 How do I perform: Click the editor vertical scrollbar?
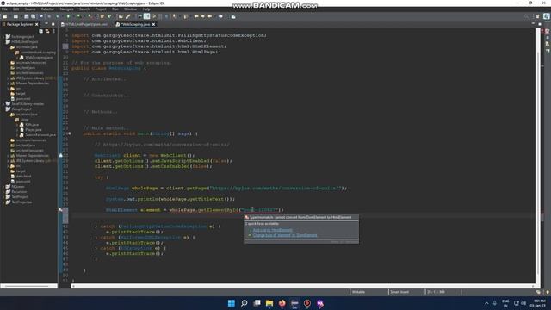click(537, 155)
